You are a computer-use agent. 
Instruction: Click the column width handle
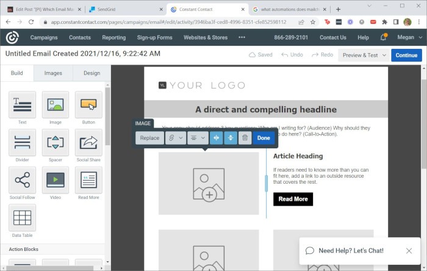tap(267, 183)
